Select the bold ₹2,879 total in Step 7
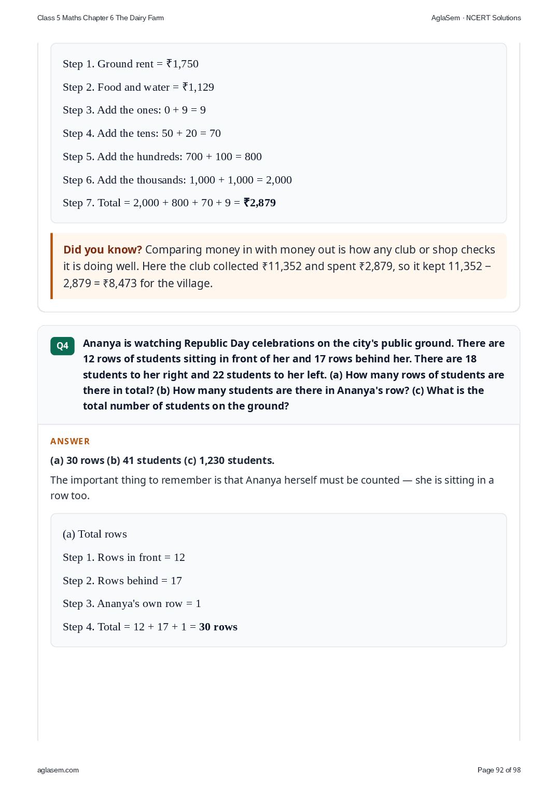This screenshot has height=789, width=558. click(x=260, y=203)
